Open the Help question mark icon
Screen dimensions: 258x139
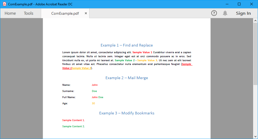click(x=214, y=13)
